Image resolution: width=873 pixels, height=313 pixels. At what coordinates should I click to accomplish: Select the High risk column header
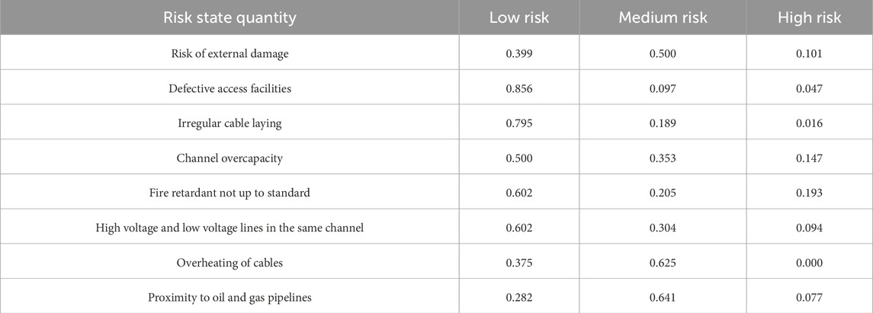coord(810,18)
